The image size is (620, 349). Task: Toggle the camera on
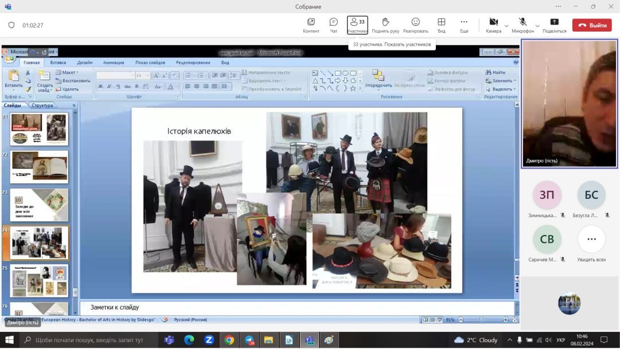tap(493, 25)
